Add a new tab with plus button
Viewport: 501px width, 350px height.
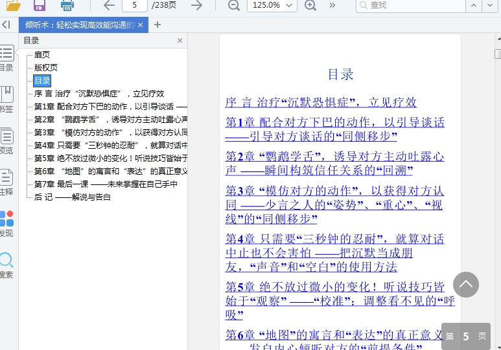157,25
